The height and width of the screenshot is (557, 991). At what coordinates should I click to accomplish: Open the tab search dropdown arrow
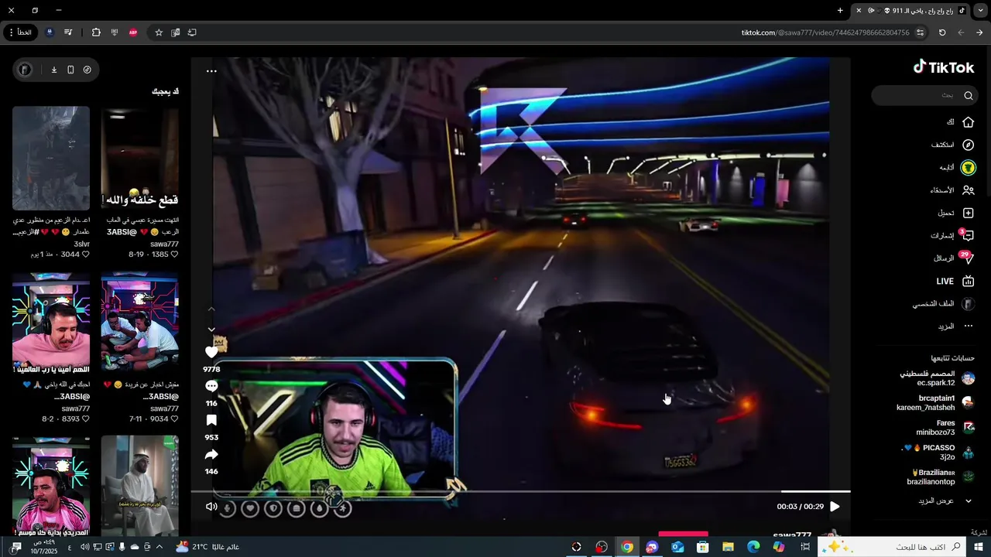[x=980, y=10]
